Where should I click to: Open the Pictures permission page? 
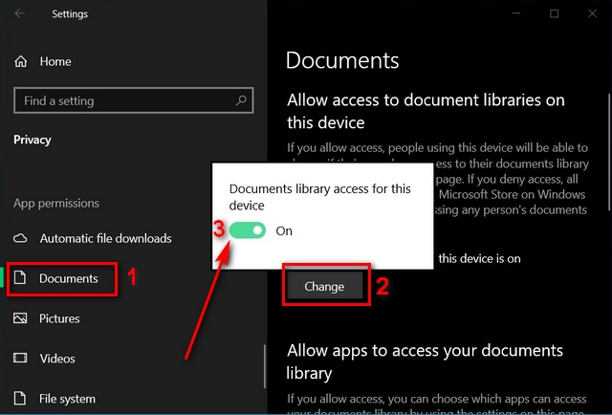tap(59, 318)
